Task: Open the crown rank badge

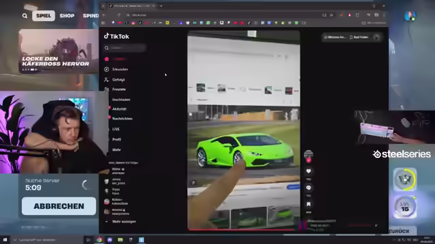Action: pyautogui.click(x=405, y=180)
